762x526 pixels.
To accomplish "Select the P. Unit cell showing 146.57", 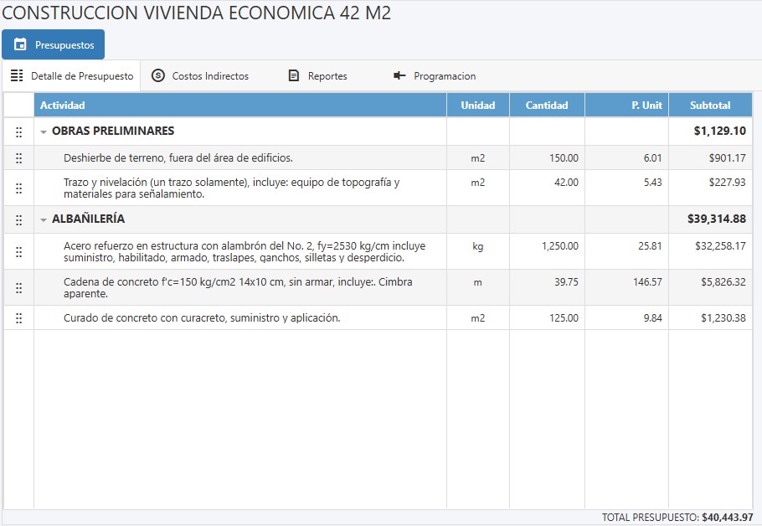I will tap(626, 282).
